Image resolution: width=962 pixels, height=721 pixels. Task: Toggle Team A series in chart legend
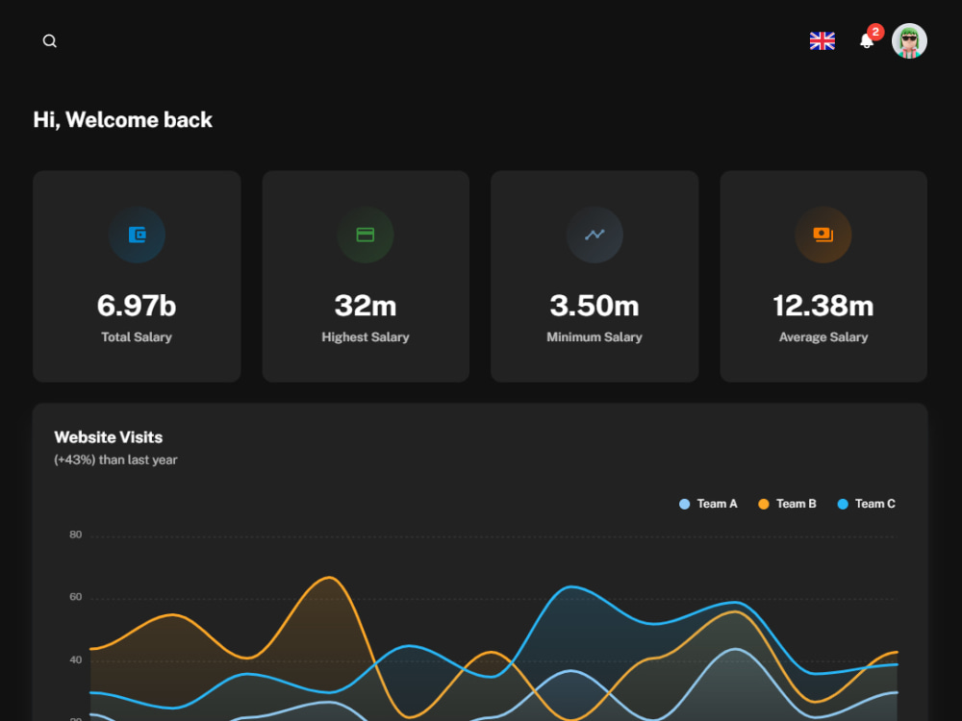708,504
